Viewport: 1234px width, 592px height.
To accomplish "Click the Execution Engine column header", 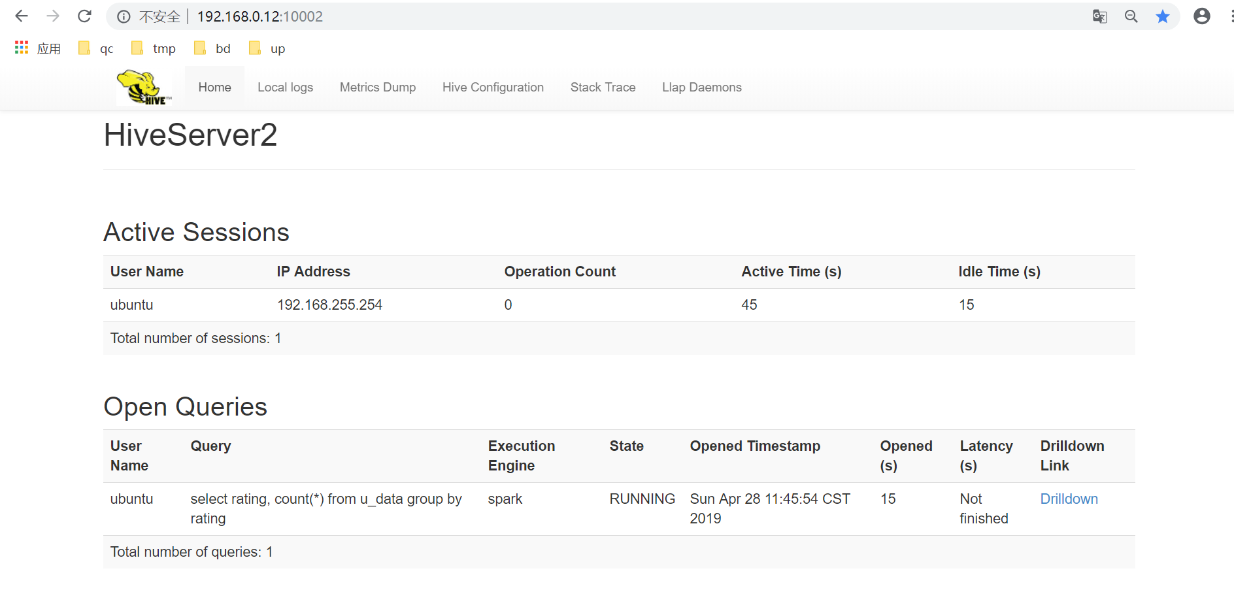I will 522,456.
